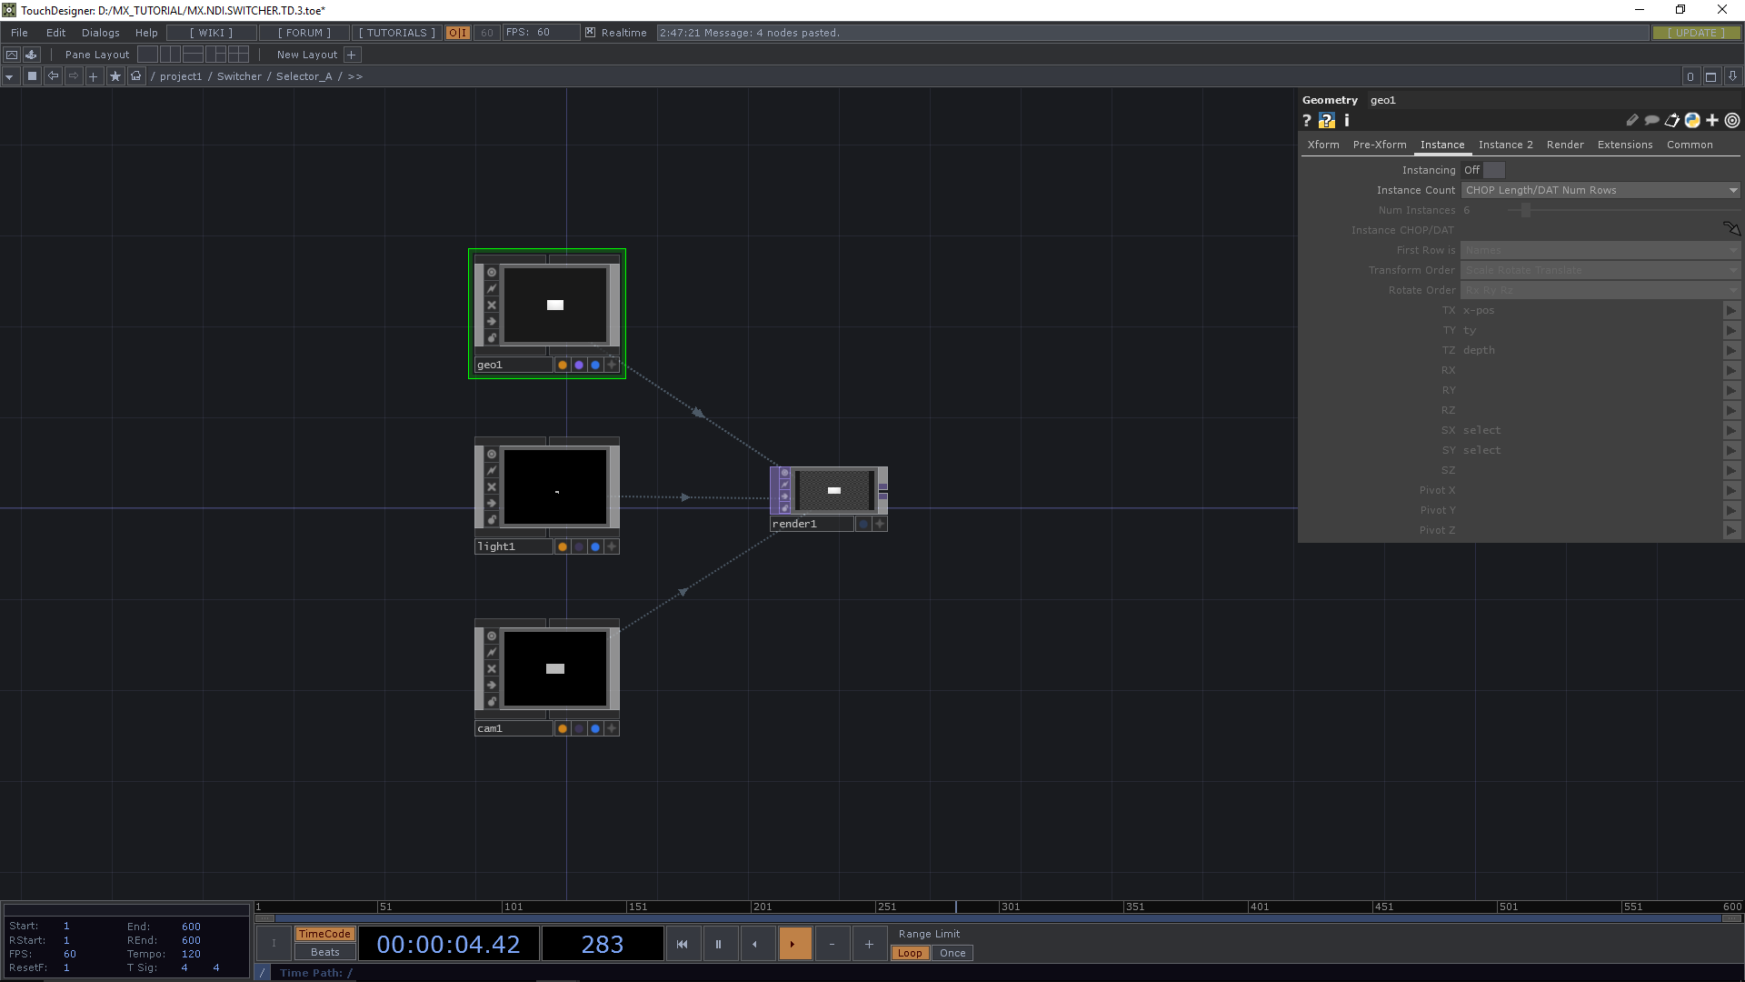Click the UPDATE button
1745x982 pixels.
[1696, 33]
